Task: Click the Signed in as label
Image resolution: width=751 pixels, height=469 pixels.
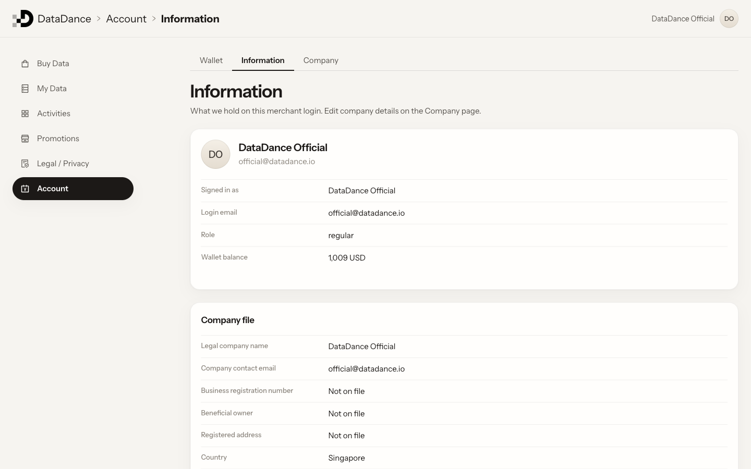Action: [x=220, y=190]
